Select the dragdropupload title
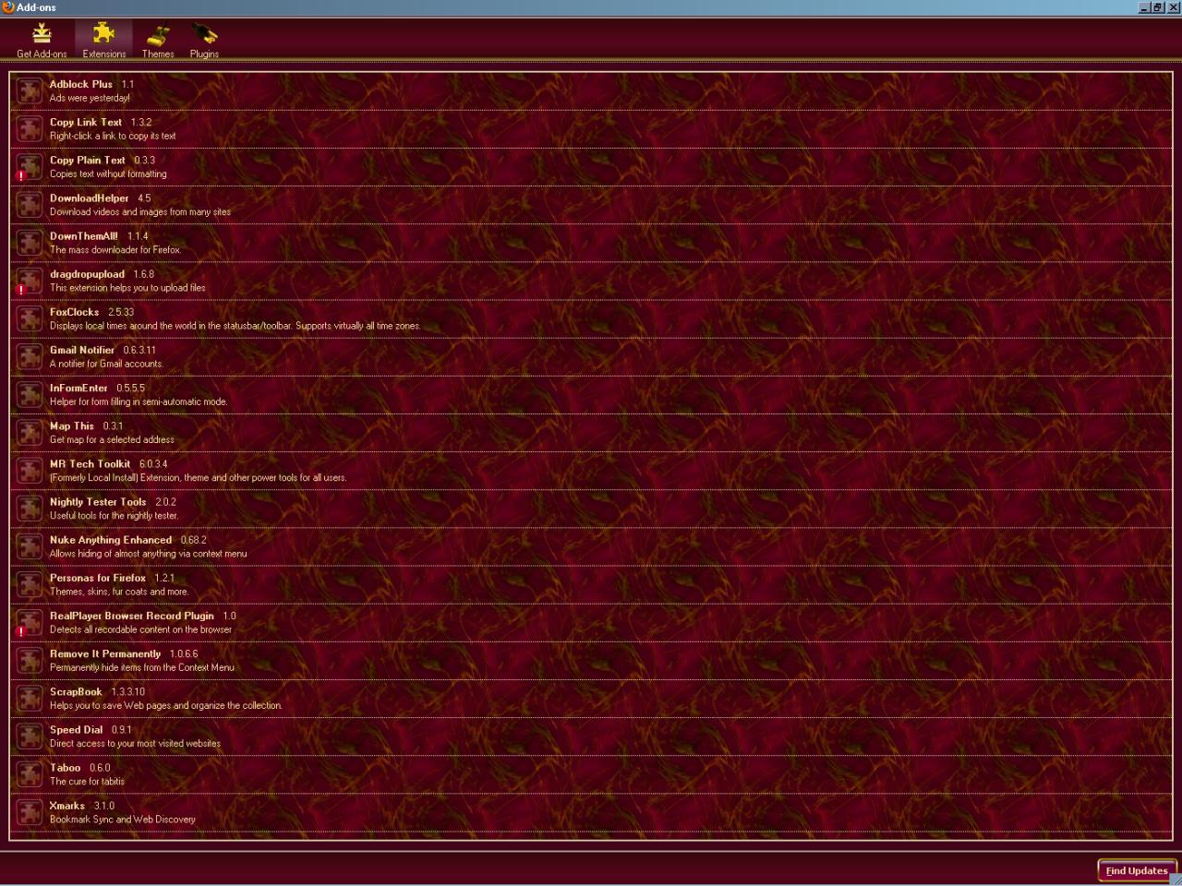1182x886 pixels. 87,274
